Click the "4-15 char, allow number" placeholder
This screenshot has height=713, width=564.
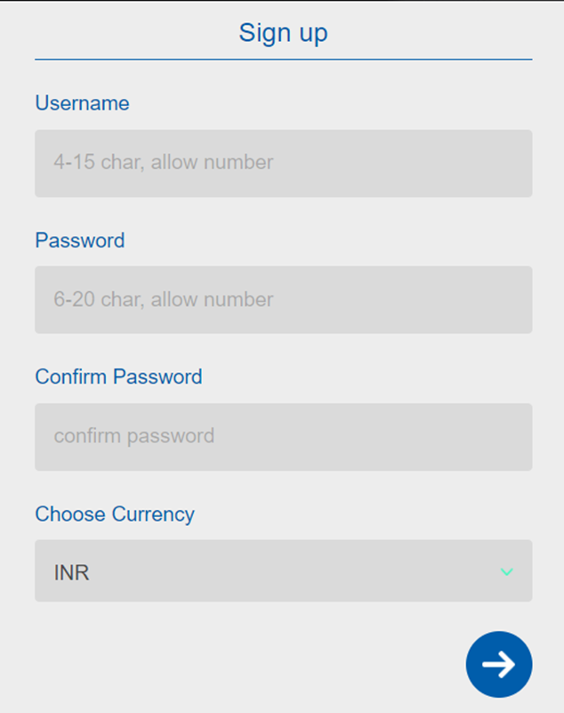[x=163, y=162]
